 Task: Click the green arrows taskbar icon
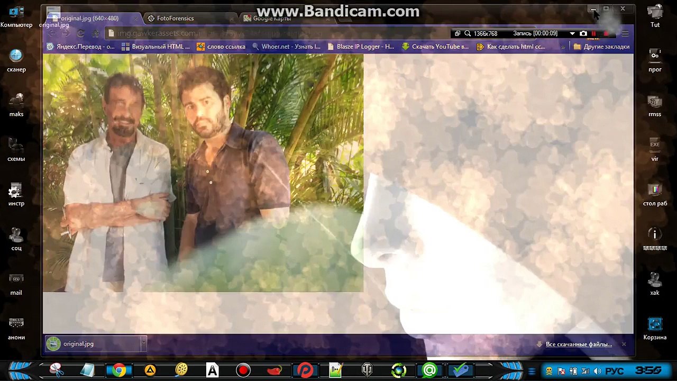(399, 370)
